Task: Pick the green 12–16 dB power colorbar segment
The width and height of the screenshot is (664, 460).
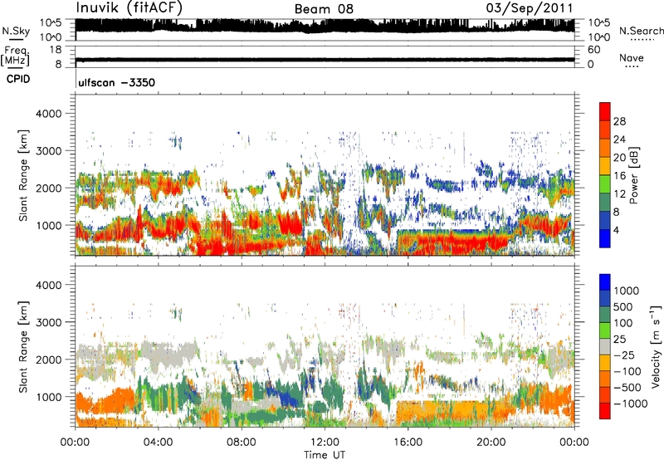Action: click(605, 184)
